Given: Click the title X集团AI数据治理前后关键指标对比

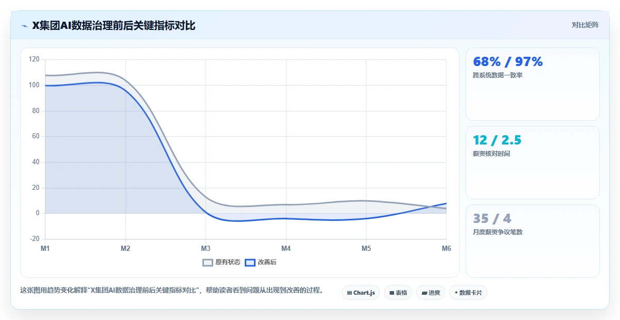Looking at the screenshot, I should 114,25.
